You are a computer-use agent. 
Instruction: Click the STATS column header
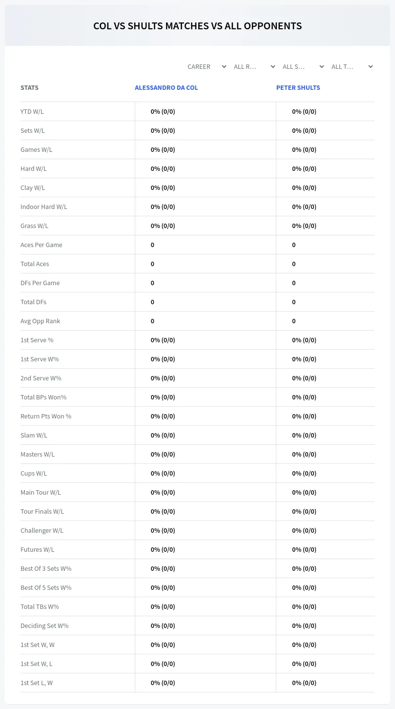(x=29, y=88)
